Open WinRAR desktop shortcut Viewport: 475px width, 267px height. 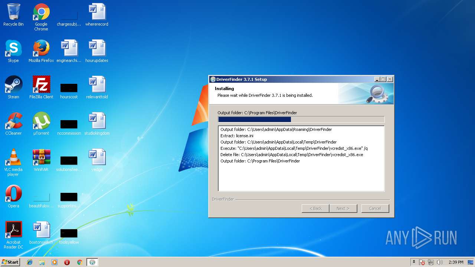pos(41,160)
